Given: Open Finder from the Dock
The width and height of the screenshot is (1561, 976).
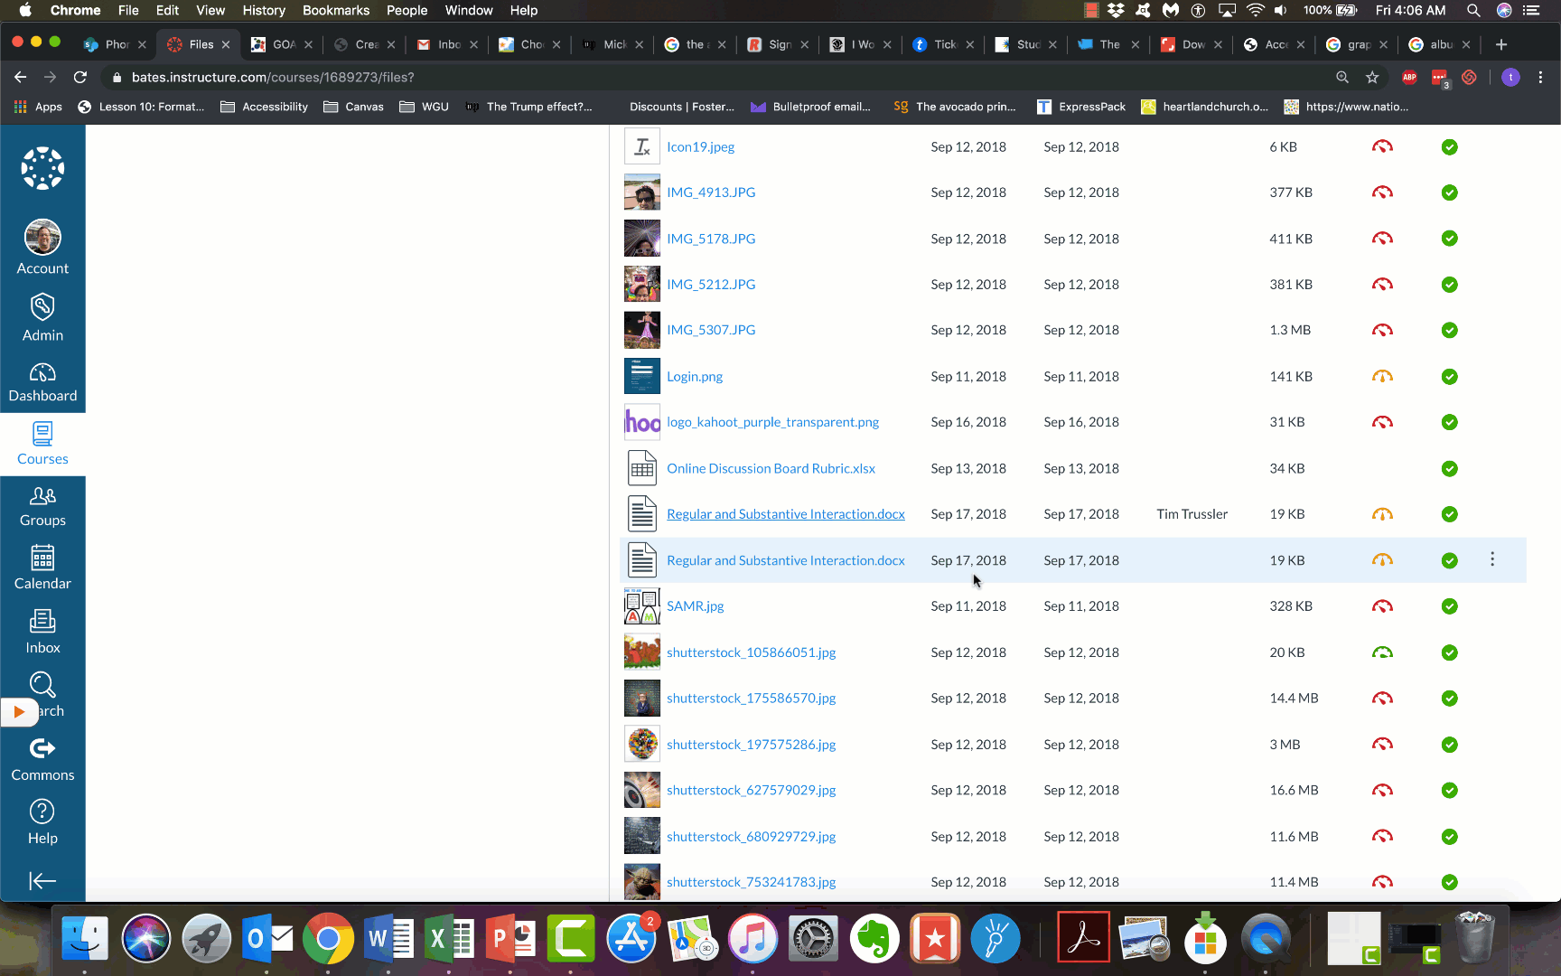Looking at the screenshot, I should (85, 940).
